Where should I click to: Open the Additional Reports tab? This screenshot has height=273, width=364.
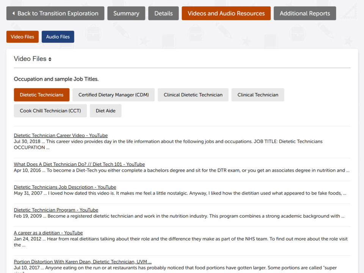(305, 13)
